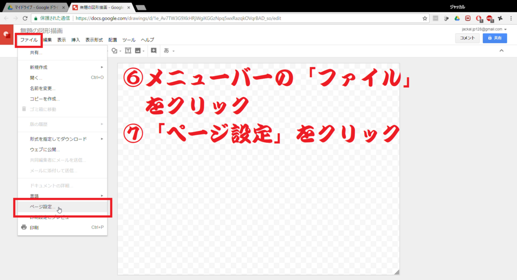Click ページ設定... in the File menu
This screenshot has width=517, height=280.
coord(62,207)
